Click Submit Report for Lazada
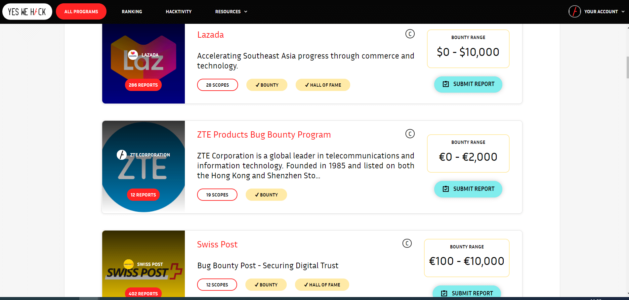Screen dimensions: 629x300 pyautogui.click(x=468, y=84)
